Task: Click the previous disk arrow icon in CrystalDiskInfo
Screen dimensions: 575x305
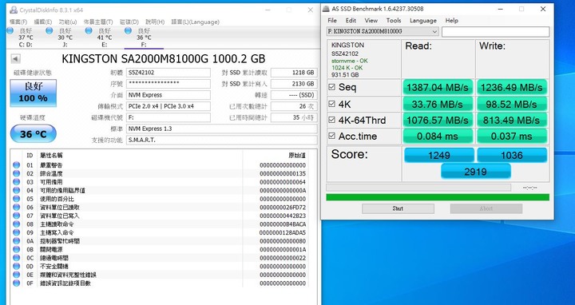Action: (x=15, y=58)
